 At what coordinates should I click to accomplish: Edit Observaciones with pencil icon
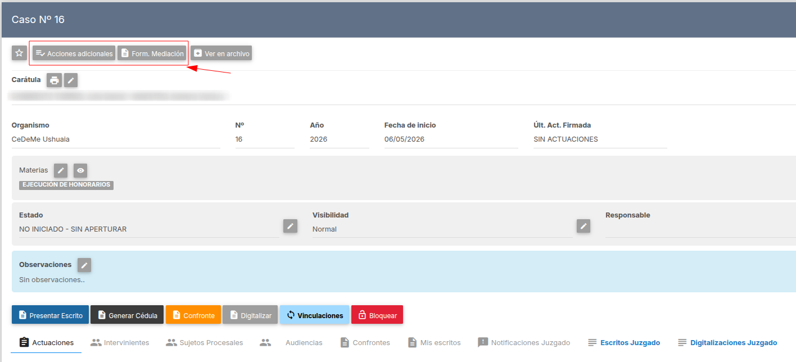coord(84,265)
